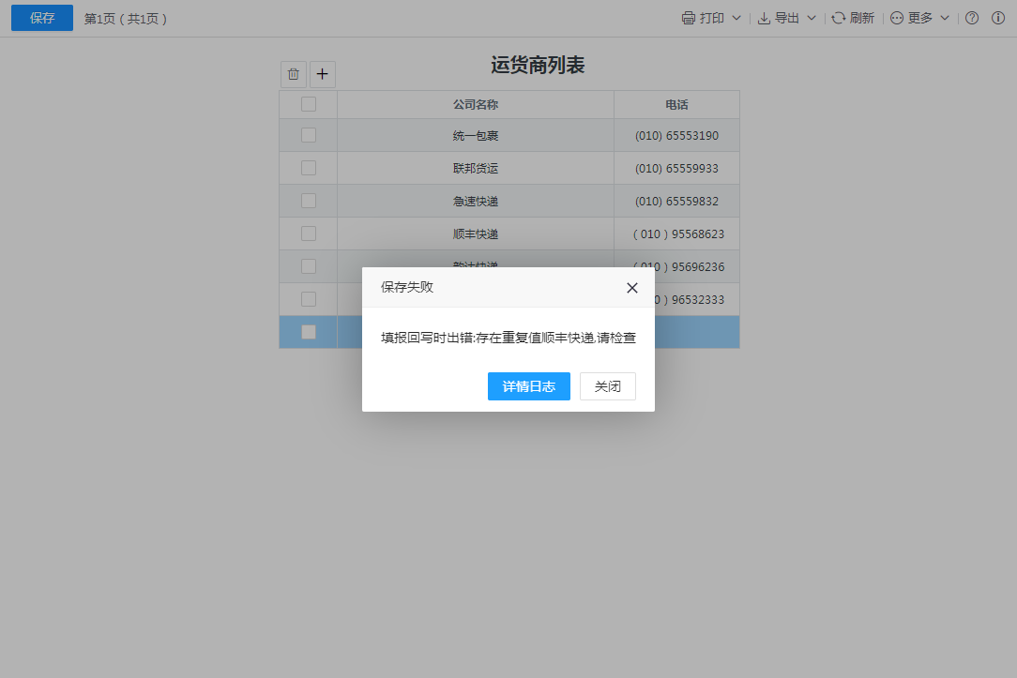Check the box for 统一包裹 row
Image resolution: width=1017 pixels, height=678 pixels.
[x=309, y=135]
